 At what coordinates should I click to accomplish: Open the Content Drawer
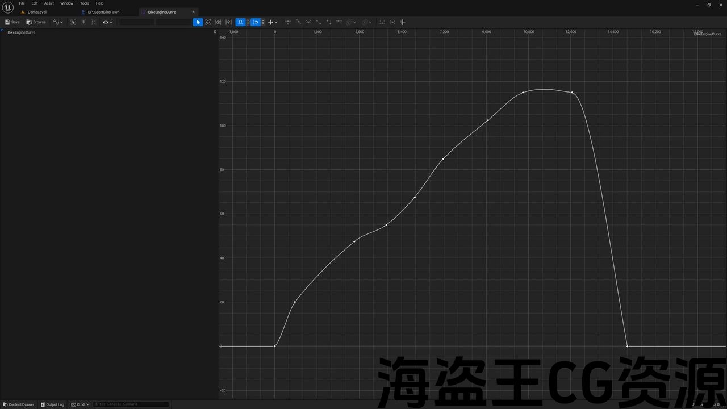pyautogui.click(x=19, y=404)
